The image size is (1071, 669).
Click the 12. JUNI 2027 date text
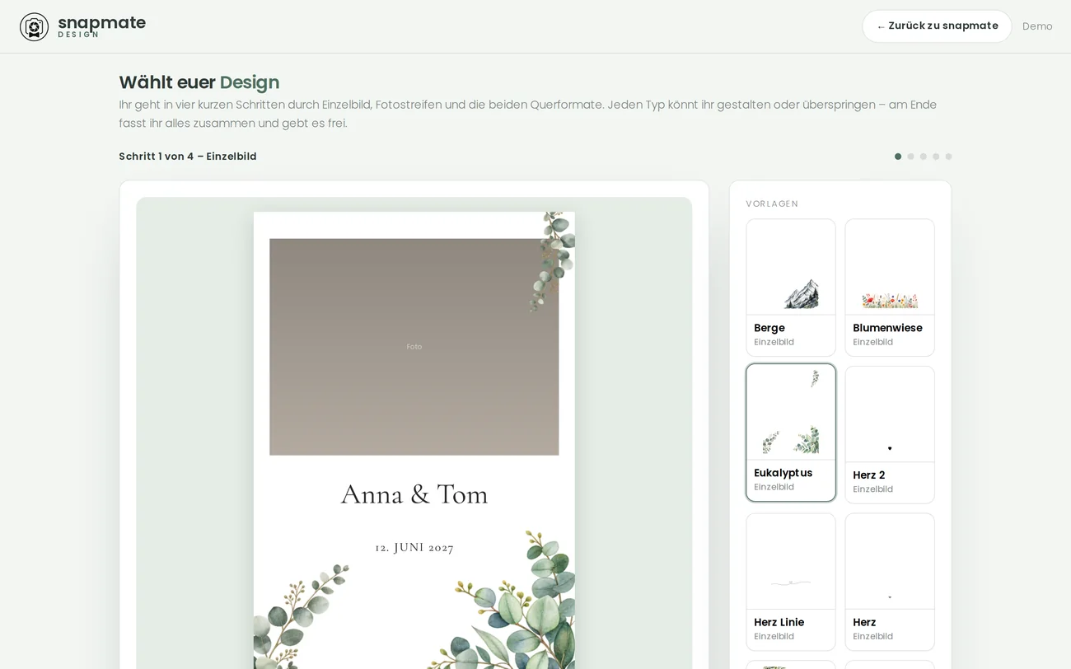tap(414, 548)
